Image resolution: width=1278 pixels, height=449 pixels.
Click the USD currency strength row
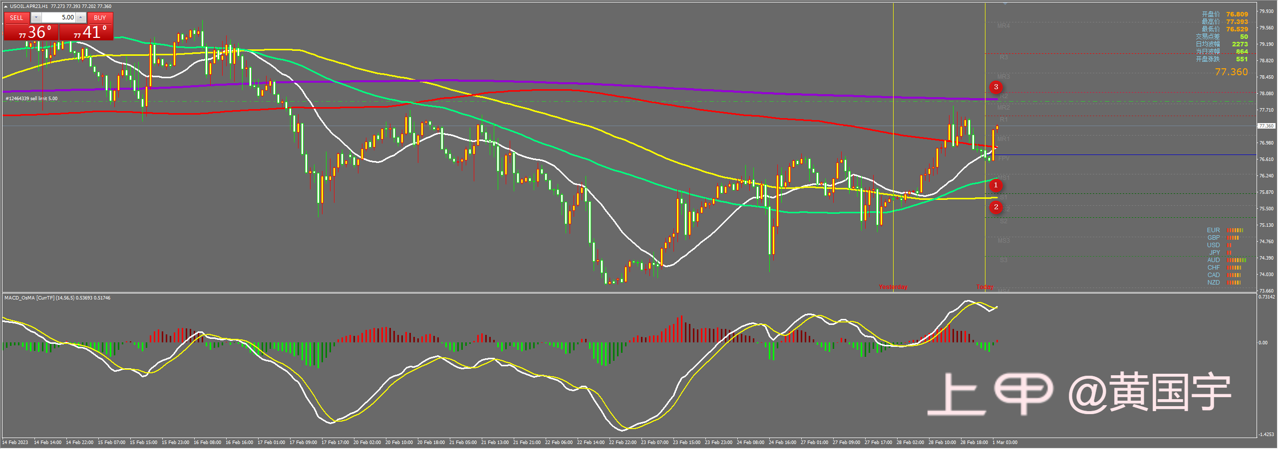pyautogui.click(x=1219, y=245)
